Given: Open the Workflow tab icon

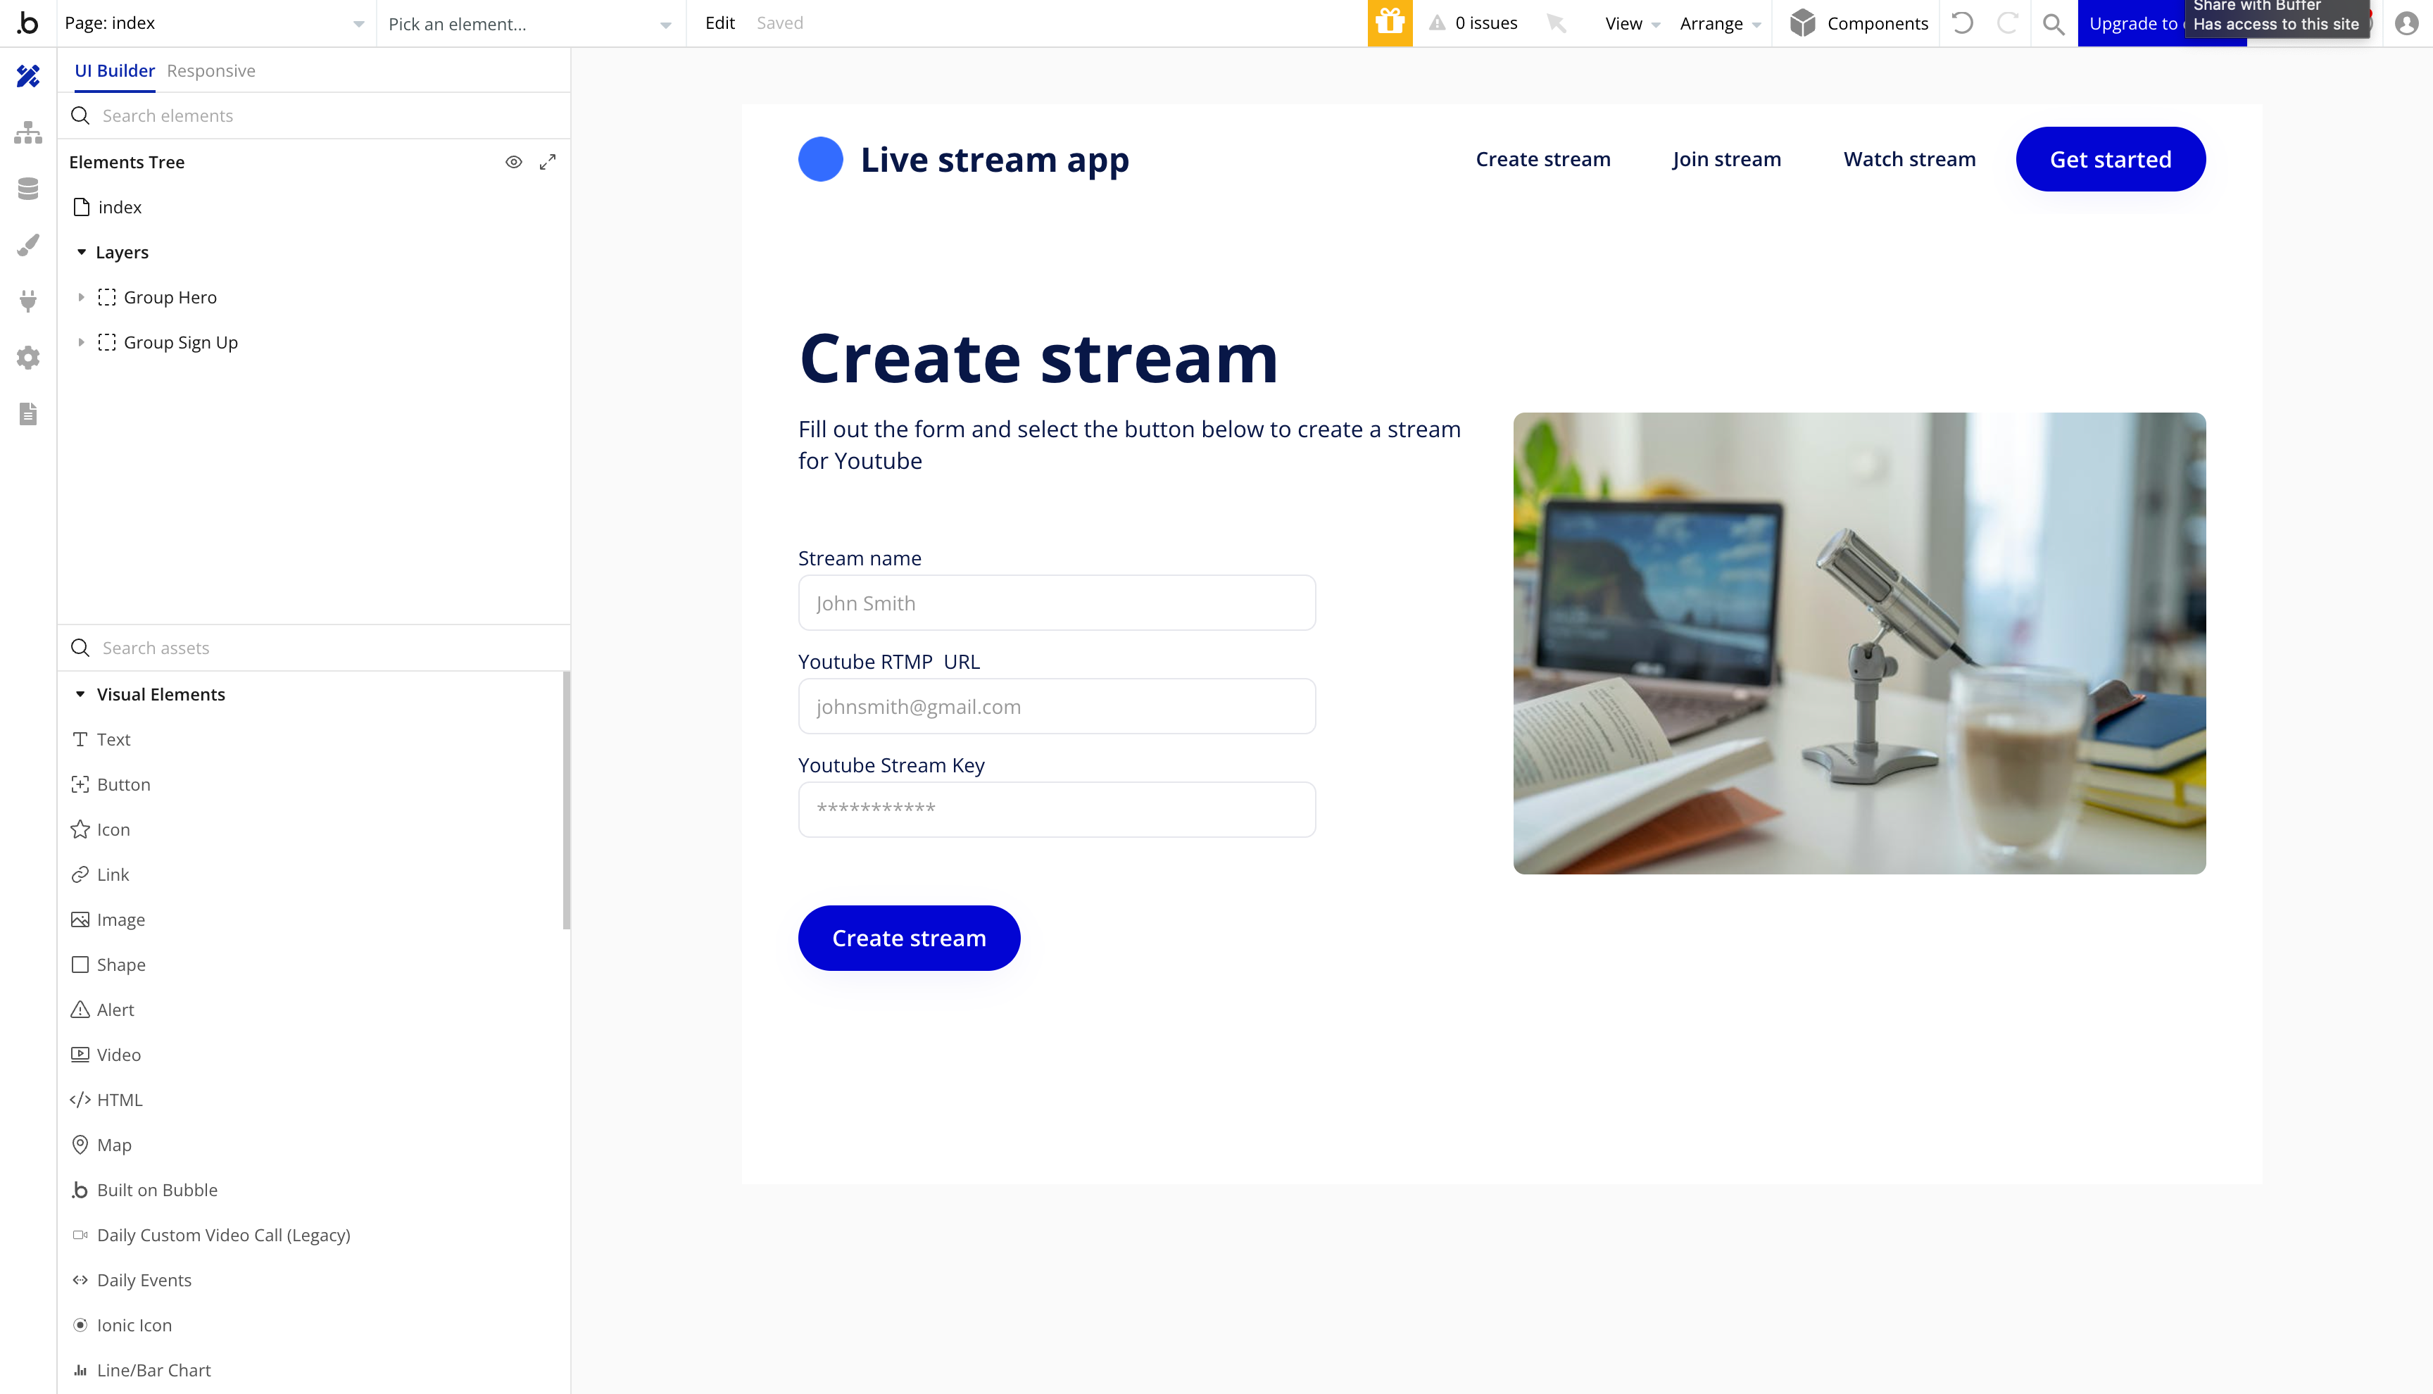Looking at the screenshot, I should click(x=27, y=132).
